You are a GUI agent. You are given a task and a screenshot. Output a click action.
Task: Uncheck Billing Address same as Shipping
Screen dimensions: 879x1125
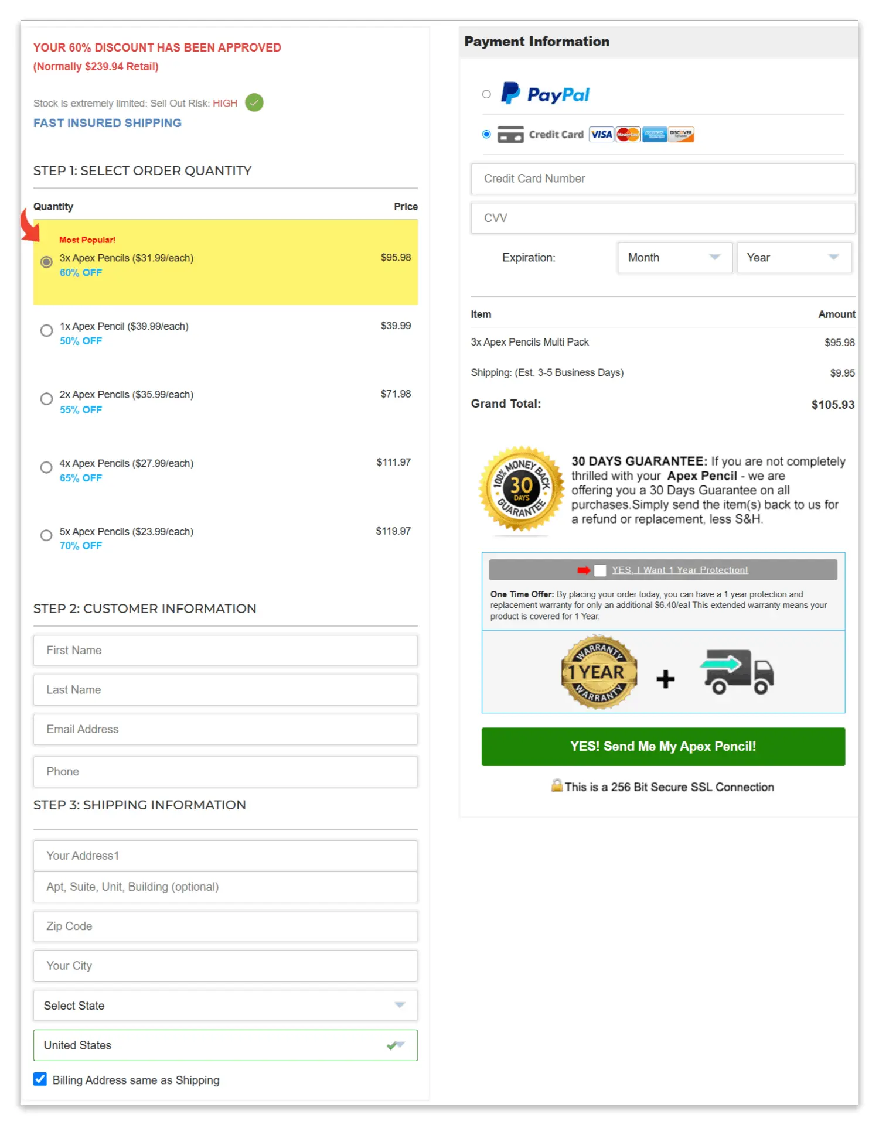point(40,1079)
